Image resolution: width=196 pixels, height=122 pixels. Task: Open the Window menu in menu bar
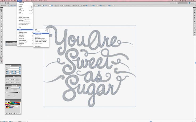tap(41, 1)
